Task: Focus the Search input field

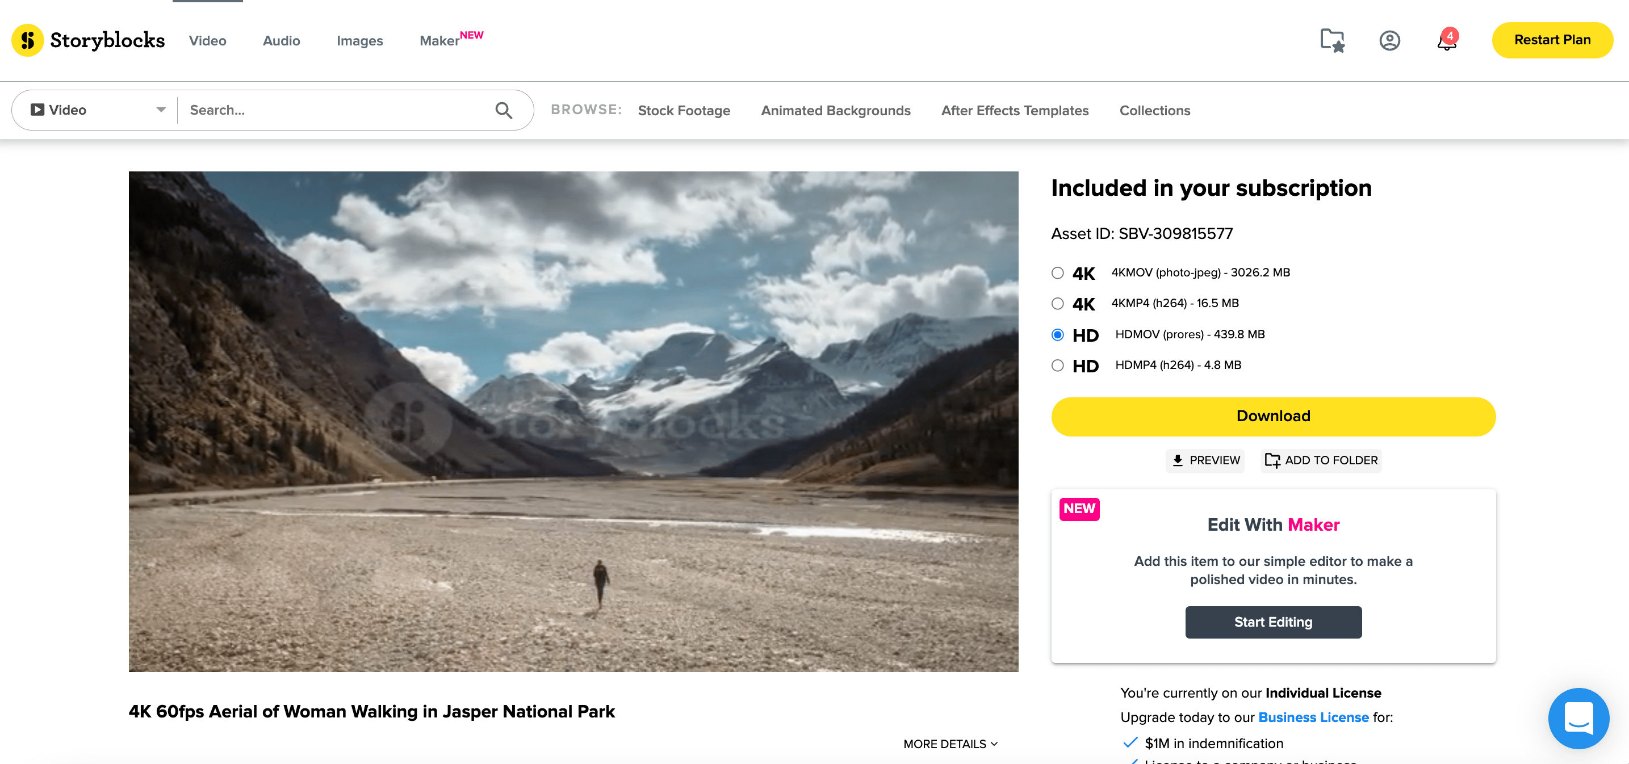Action: click(x=335, y=110)
